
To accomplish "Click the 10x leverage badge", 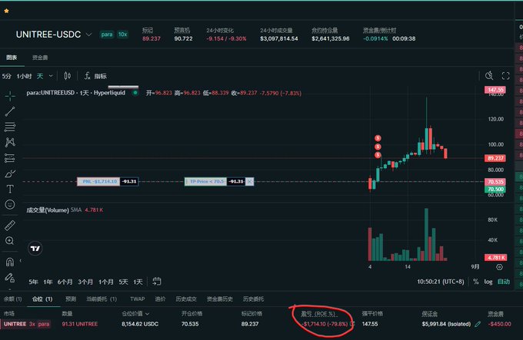I will point(123,35).
